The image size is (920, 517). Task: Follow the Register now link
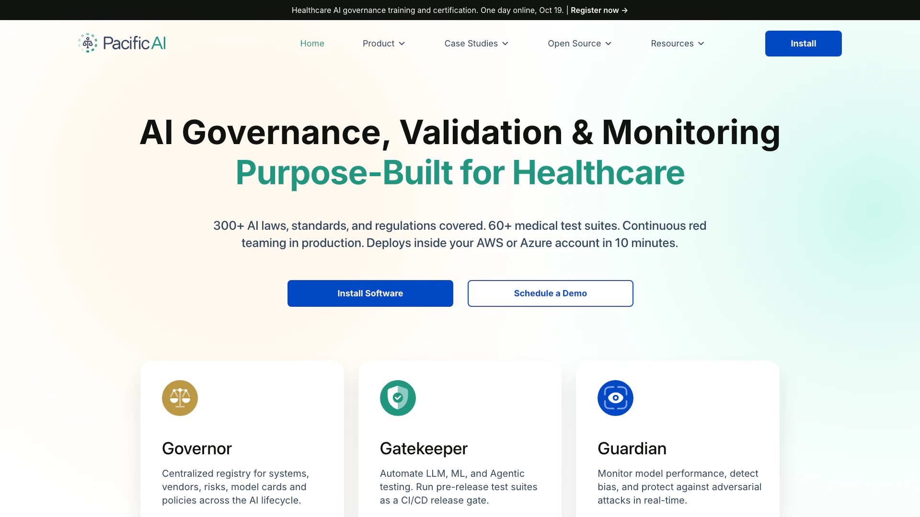(x=599, y=10)
